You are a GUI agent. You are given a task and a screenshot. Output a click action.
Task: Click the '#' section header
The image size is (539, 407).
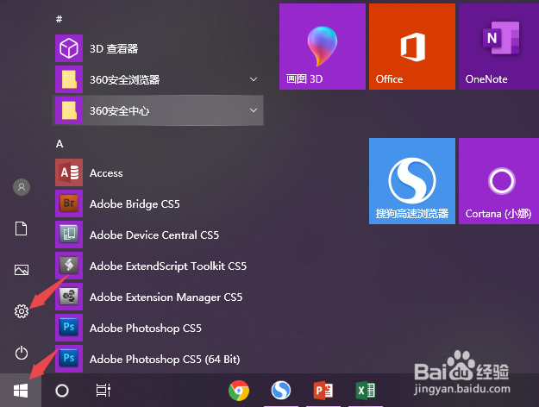tap(60, 19)
